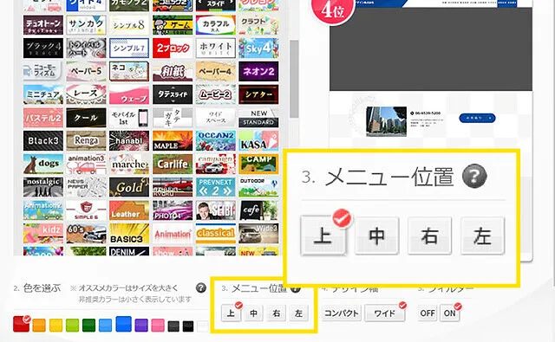Select the 上 menu position in bottom bar
555x342 pixels.
coord(231,313)
